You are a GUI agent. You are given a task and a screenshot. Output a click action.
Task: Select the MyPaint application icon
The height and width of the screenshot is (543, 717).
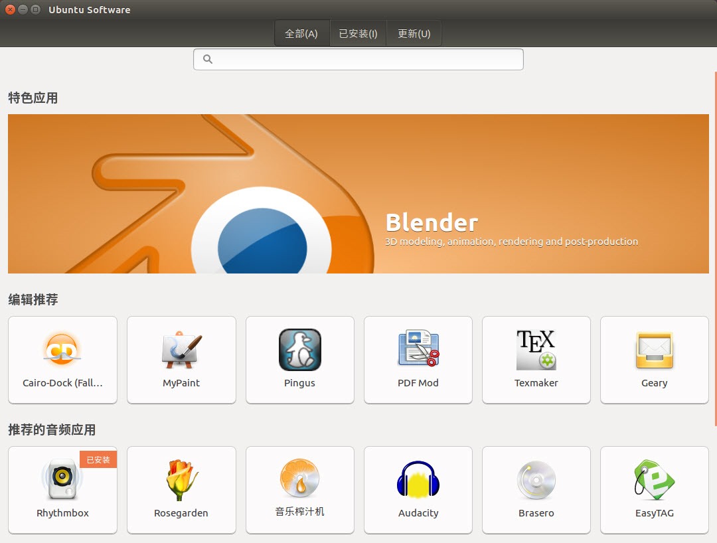click(181, 350)
